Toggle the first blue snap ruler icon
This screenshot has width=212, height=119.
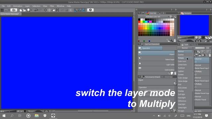coord(76,10)
